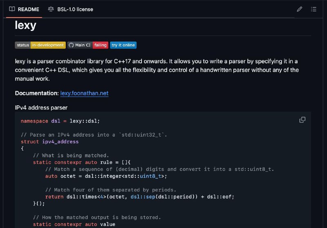Screen dimensions: 327x228
Task: Switch to BSL-1.0 license tab
Action: coord(70,9)
